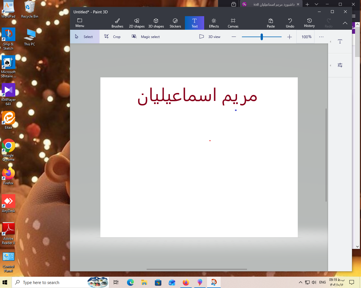Open the Stickers panel
The width and height of the screenshot is (361, 288).
[175, 23]
